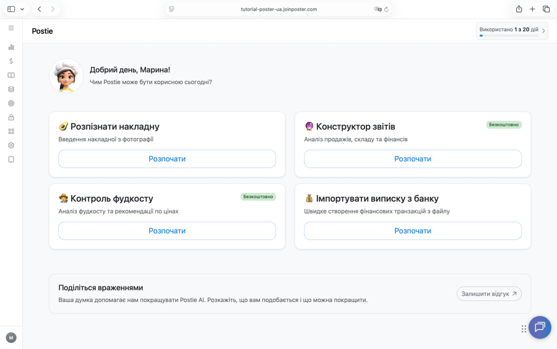
Task: Show Safari tab overview
Action: (x=546, y=9)
